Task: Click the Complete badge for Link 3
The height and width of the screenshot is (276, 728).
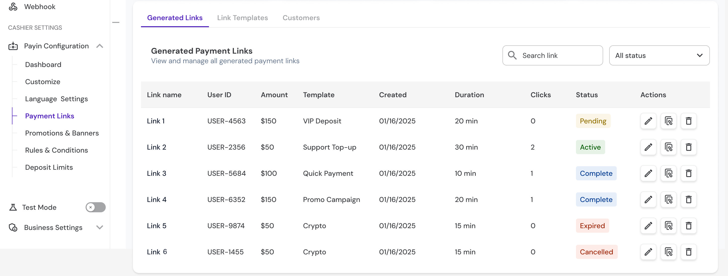Action: tap(596, 173)
